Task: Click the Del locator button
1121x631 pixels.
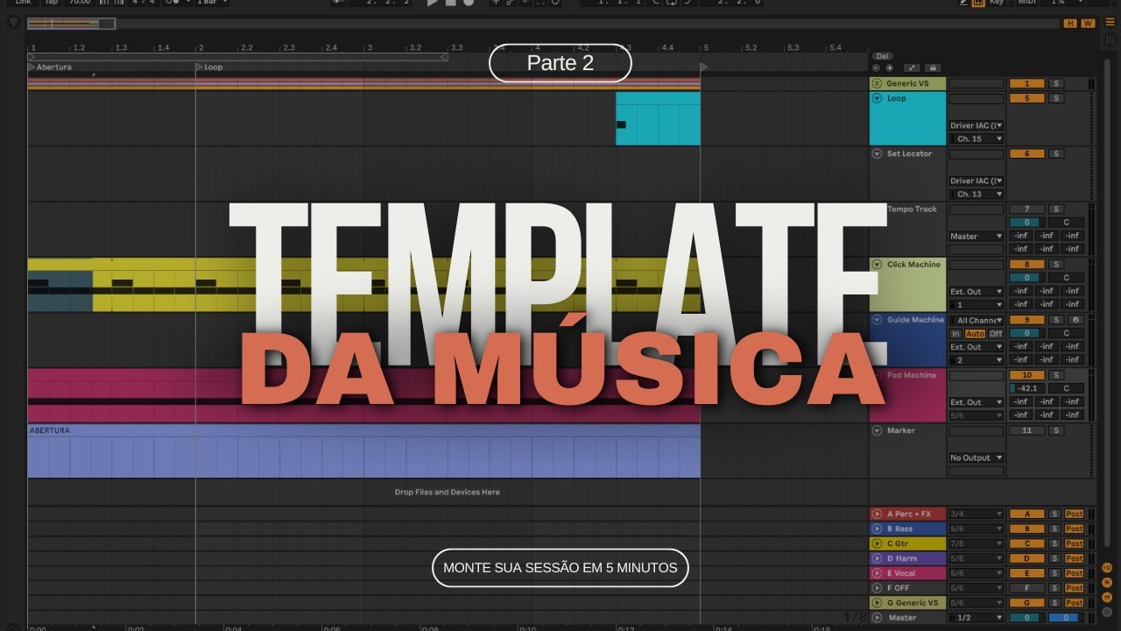Action: (x=883, y=56)
